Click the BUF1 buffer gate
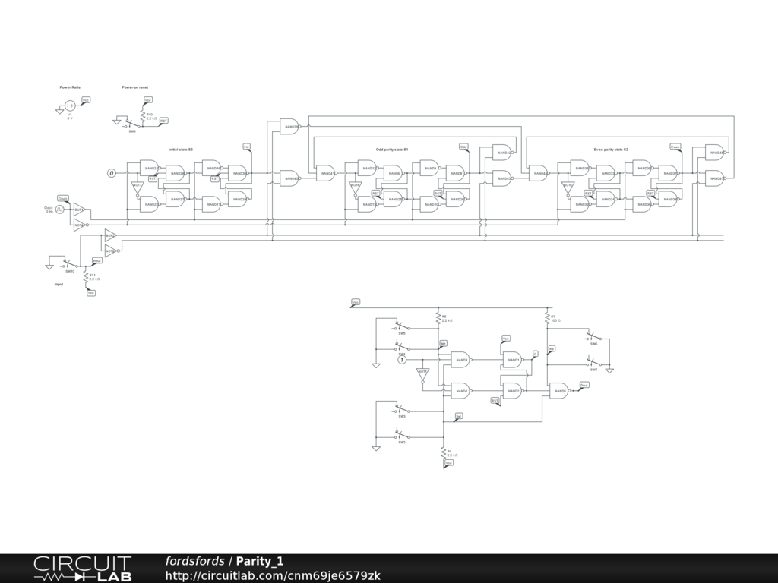 (79, 210)
